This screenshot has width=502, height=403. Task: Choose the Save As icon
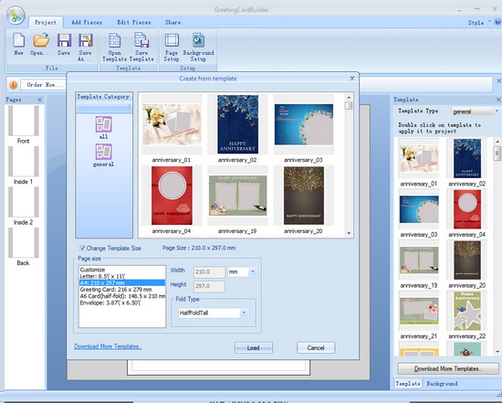point(86,41)
